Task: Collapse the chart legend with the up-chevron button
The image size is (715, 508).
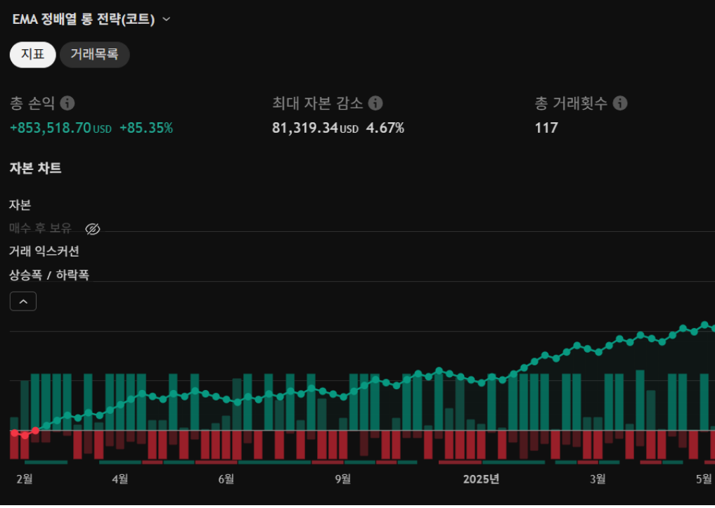Action: click(23, 301)
